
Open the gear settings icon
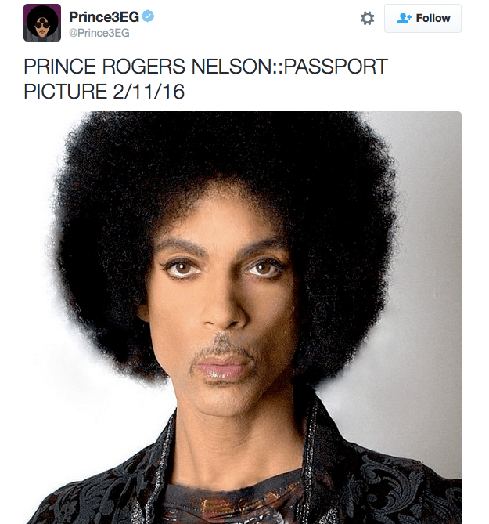pos(367,18)
